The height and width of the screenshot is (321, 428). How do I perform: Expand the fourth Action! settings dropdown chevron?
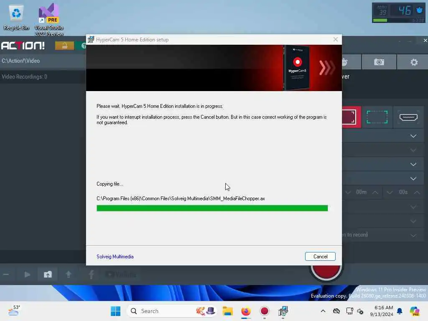pyautogui.click(x=413, y=178)
